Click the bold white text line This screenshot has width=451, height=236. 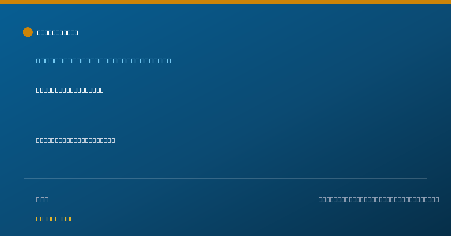(x=70, y=90)
